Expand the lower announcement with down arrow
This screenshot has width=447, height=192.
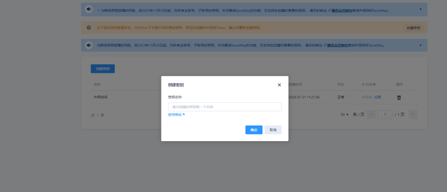tap(420, 46)
